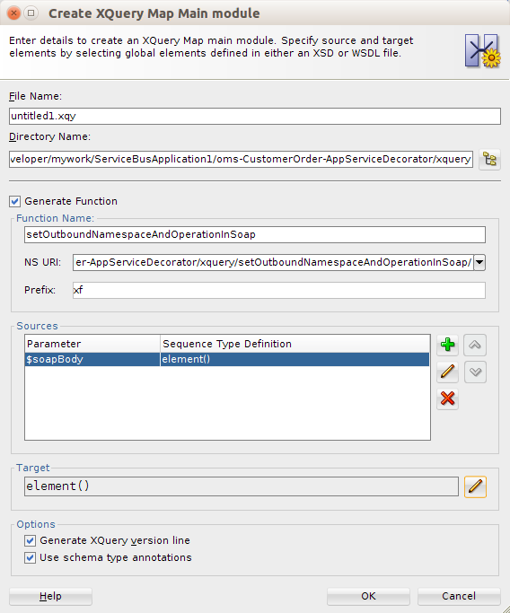Delete the selected source with red X
This screenshot has height=613, width=510.
[x=447, y=398]
